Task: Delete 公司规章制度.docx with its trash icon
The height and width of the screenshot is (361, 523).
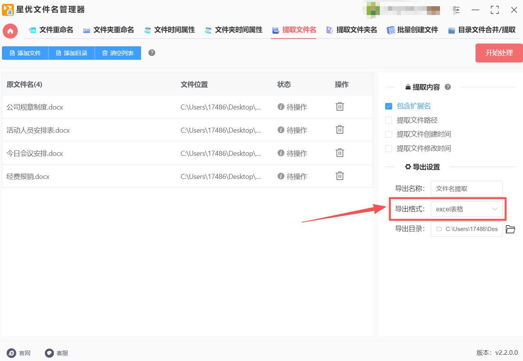Action: tap(340, 107)
